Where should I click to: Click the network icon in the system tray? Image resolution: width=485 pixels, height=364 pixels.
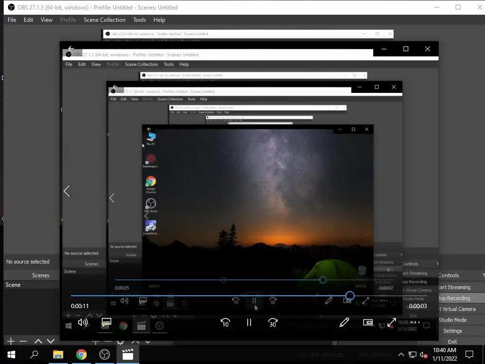coord(413,355)
